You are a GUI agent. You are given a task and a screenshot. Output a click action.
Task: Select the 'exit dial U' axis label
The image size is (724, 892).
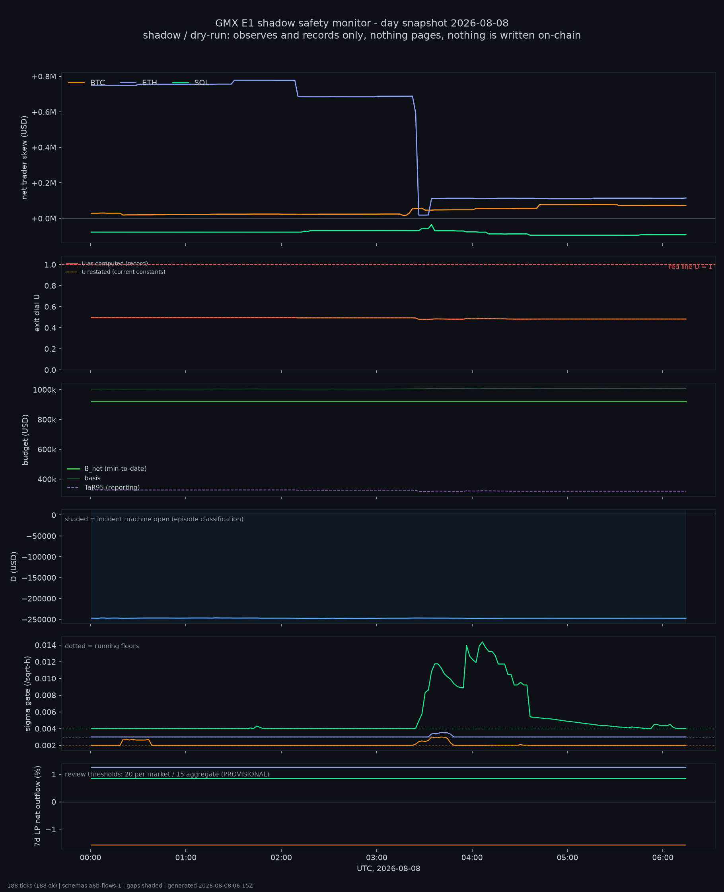37,313
